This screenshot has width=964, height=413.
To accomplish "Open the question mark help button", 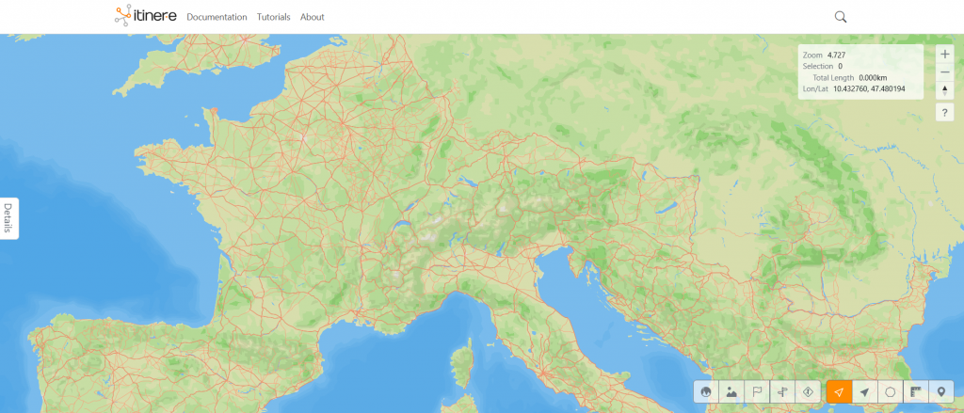I will coord(945,113).
